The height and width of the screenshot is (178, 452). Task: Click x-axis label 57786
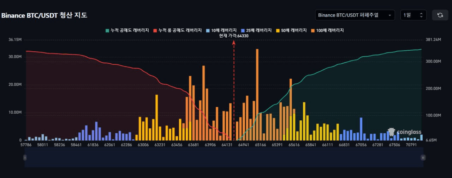[26, 145]
